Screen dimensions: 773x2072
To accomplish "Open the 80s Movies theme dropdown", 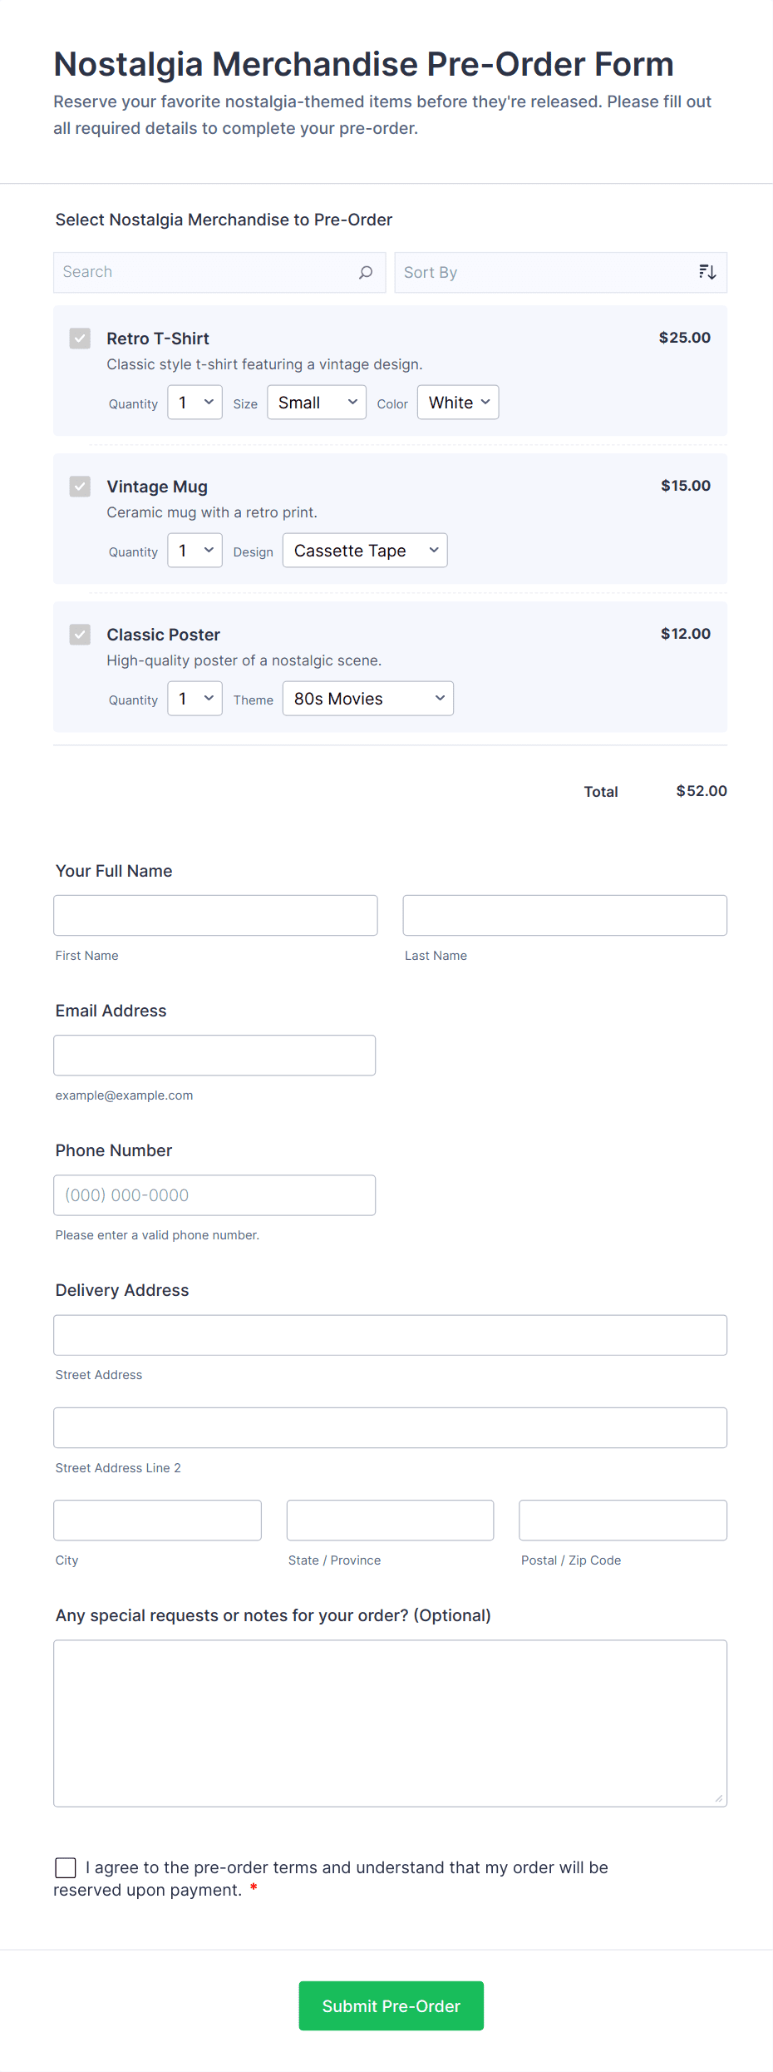I will (367, 698).
